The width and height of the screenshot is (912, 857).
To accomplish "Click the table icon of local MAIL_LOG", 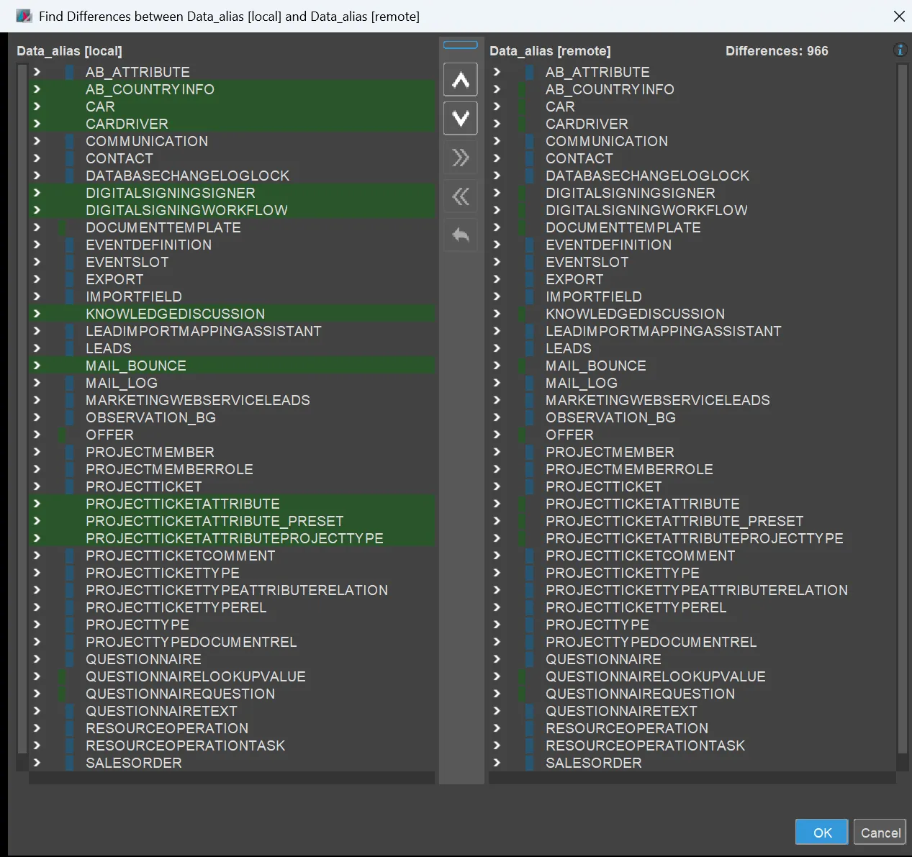I will 70,383.
